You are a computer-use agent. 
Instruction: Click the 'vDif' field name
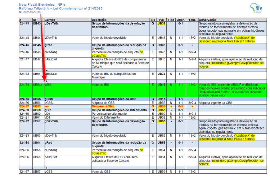point(47,118)
